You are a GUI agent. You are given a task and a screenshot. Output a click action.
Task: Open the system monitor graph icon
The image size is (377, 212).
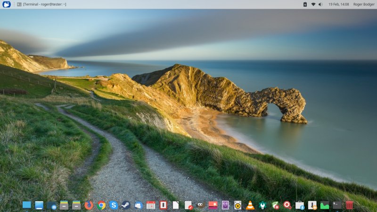pos(325,205)
